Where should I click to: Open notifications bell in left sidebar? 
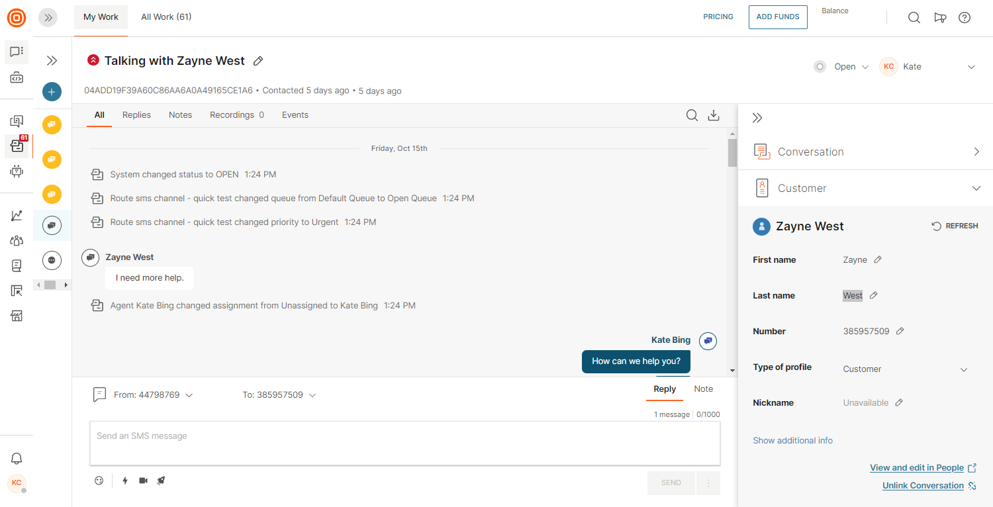[x=17, y=458]
